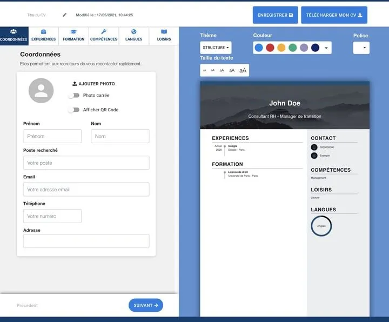Click the Email address field
This screenshot has width=389, height=322.
[86, 189]
